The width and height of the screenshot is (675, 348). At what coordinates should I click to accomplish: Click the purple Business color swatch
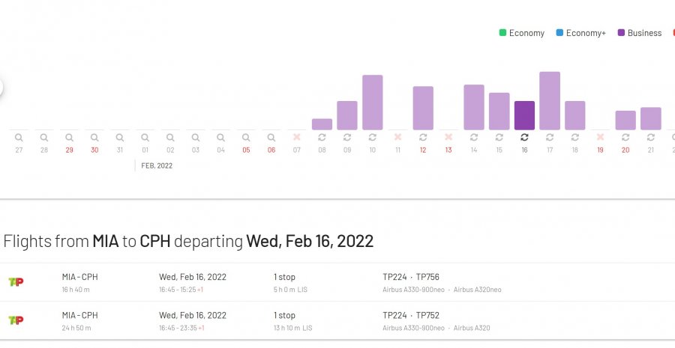622,33
